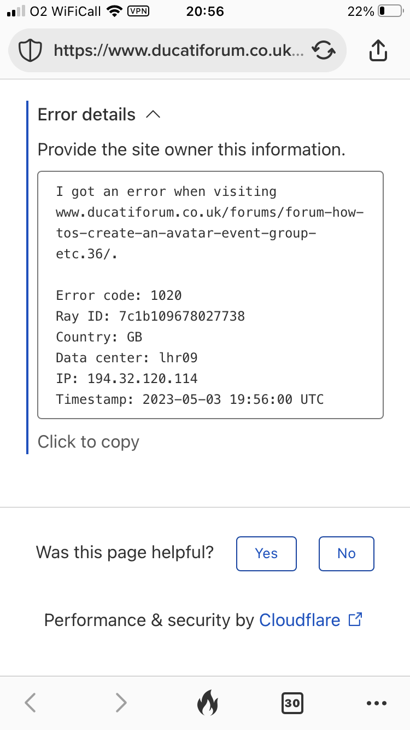Tap the ducatiforum.co.uk URL address field
Image resolution: width=410 pixels, height=730 pixels.
(178, 51)
